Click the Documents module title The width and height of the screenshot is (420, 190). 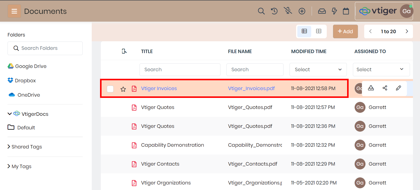(45, 11)
